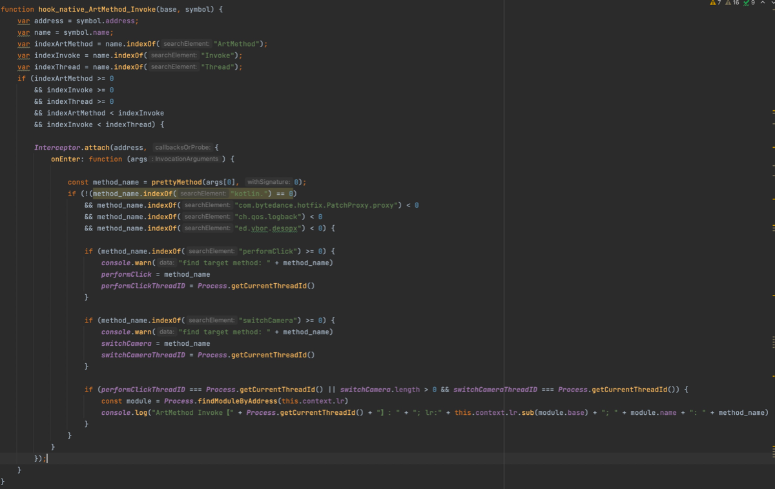Click the onEnter property name

coord(66,159)
